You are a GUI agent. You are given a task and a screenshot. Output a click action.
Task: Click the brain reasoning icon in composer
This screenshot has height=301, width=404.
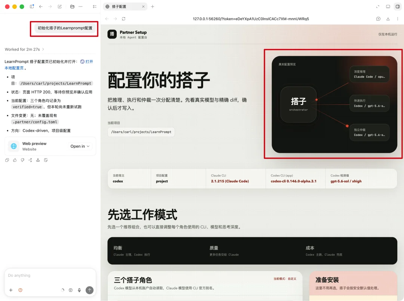pyautogui.click(x=71, y=290)
